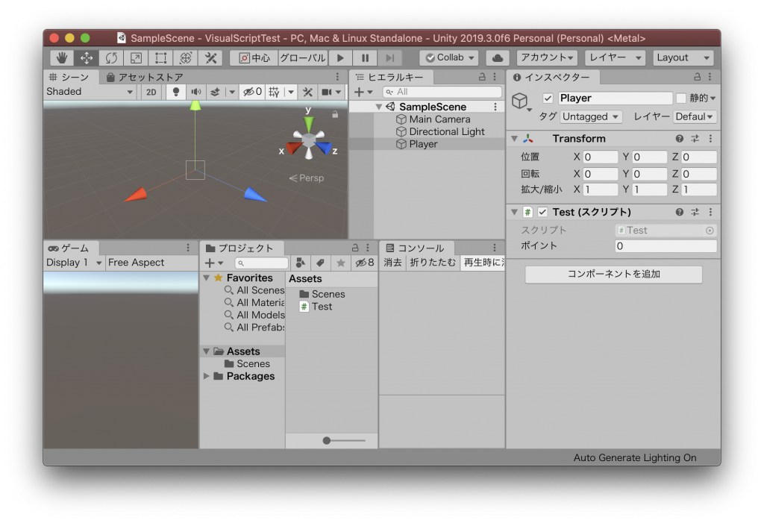Open Test script presets icon
Image resolution: width=764 pixels, height=523 pixels.
[x=695, y=212]
